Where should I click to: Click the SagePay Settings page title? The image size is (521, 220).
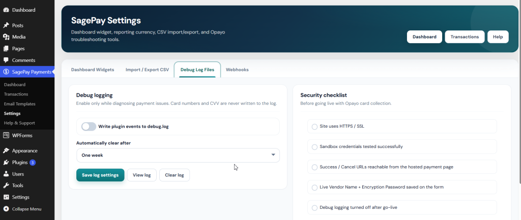coord(106,20)
